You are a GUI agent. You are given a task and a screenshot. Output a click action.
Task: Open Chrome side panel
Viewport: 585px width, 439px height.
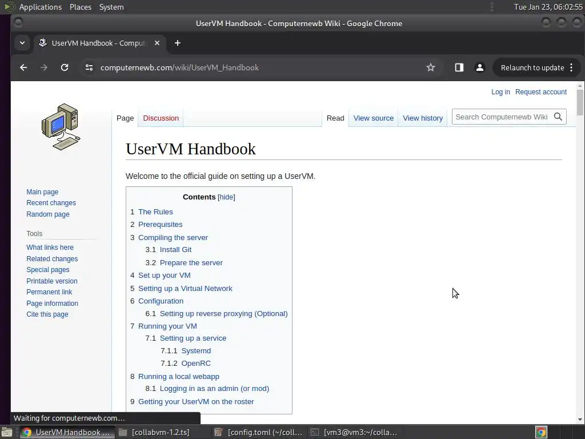pos(459,67)
